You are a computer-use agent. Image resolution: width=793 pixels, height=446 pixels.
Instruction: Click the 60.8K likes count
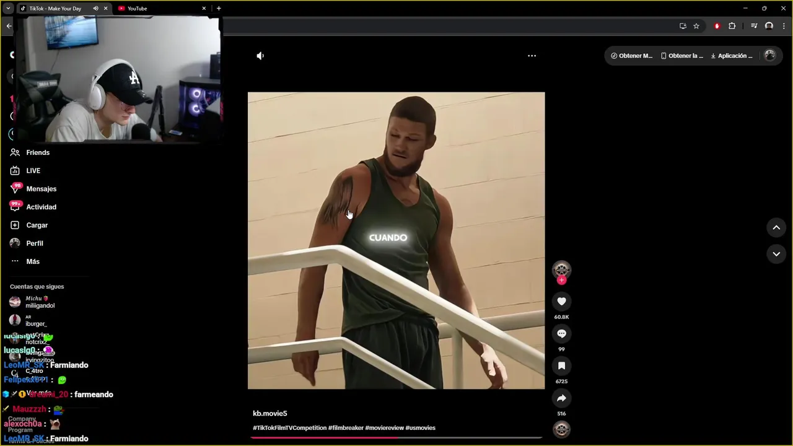point(561,317)
